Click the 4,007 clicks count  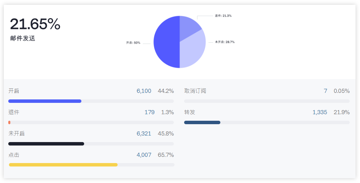click(x=144, y=155)
